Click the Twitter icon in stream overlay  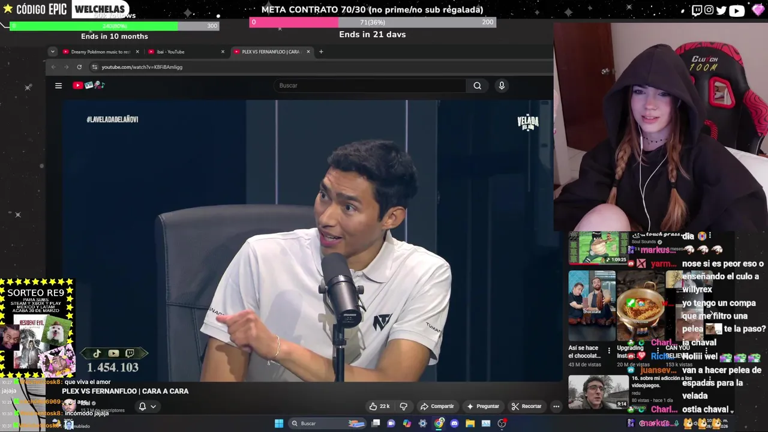[721, 10]
